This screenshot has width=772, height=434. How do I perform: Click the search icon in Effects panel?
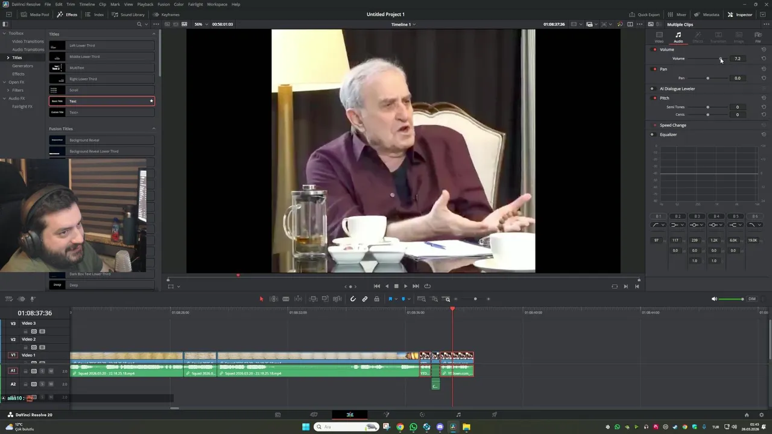tap(139, 24)
